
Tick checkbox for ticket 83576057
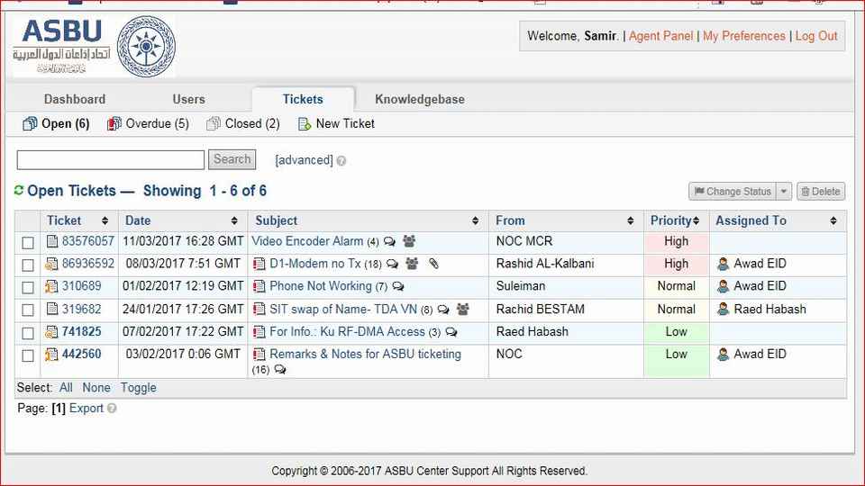click(28, 242)
